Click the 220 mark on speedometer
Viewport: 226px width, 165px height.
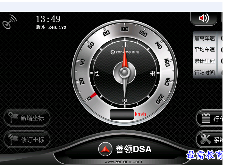click(160, 99)
